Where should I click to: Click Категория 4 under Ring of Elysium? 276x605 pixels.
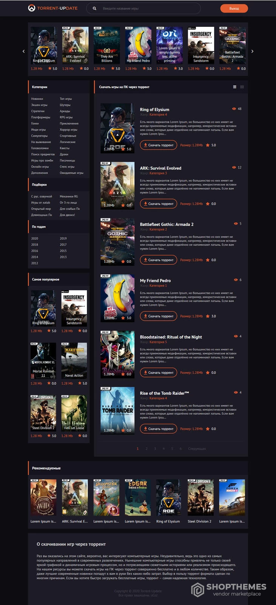pos(158,115)
